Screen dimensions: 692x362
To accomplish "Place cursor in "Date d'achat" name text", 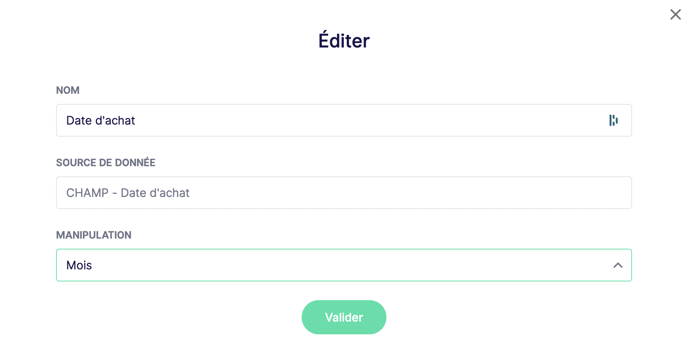I will tap(100, 120).
